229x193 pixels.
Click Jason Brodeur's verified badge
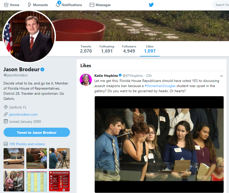[x=43, y=70]
